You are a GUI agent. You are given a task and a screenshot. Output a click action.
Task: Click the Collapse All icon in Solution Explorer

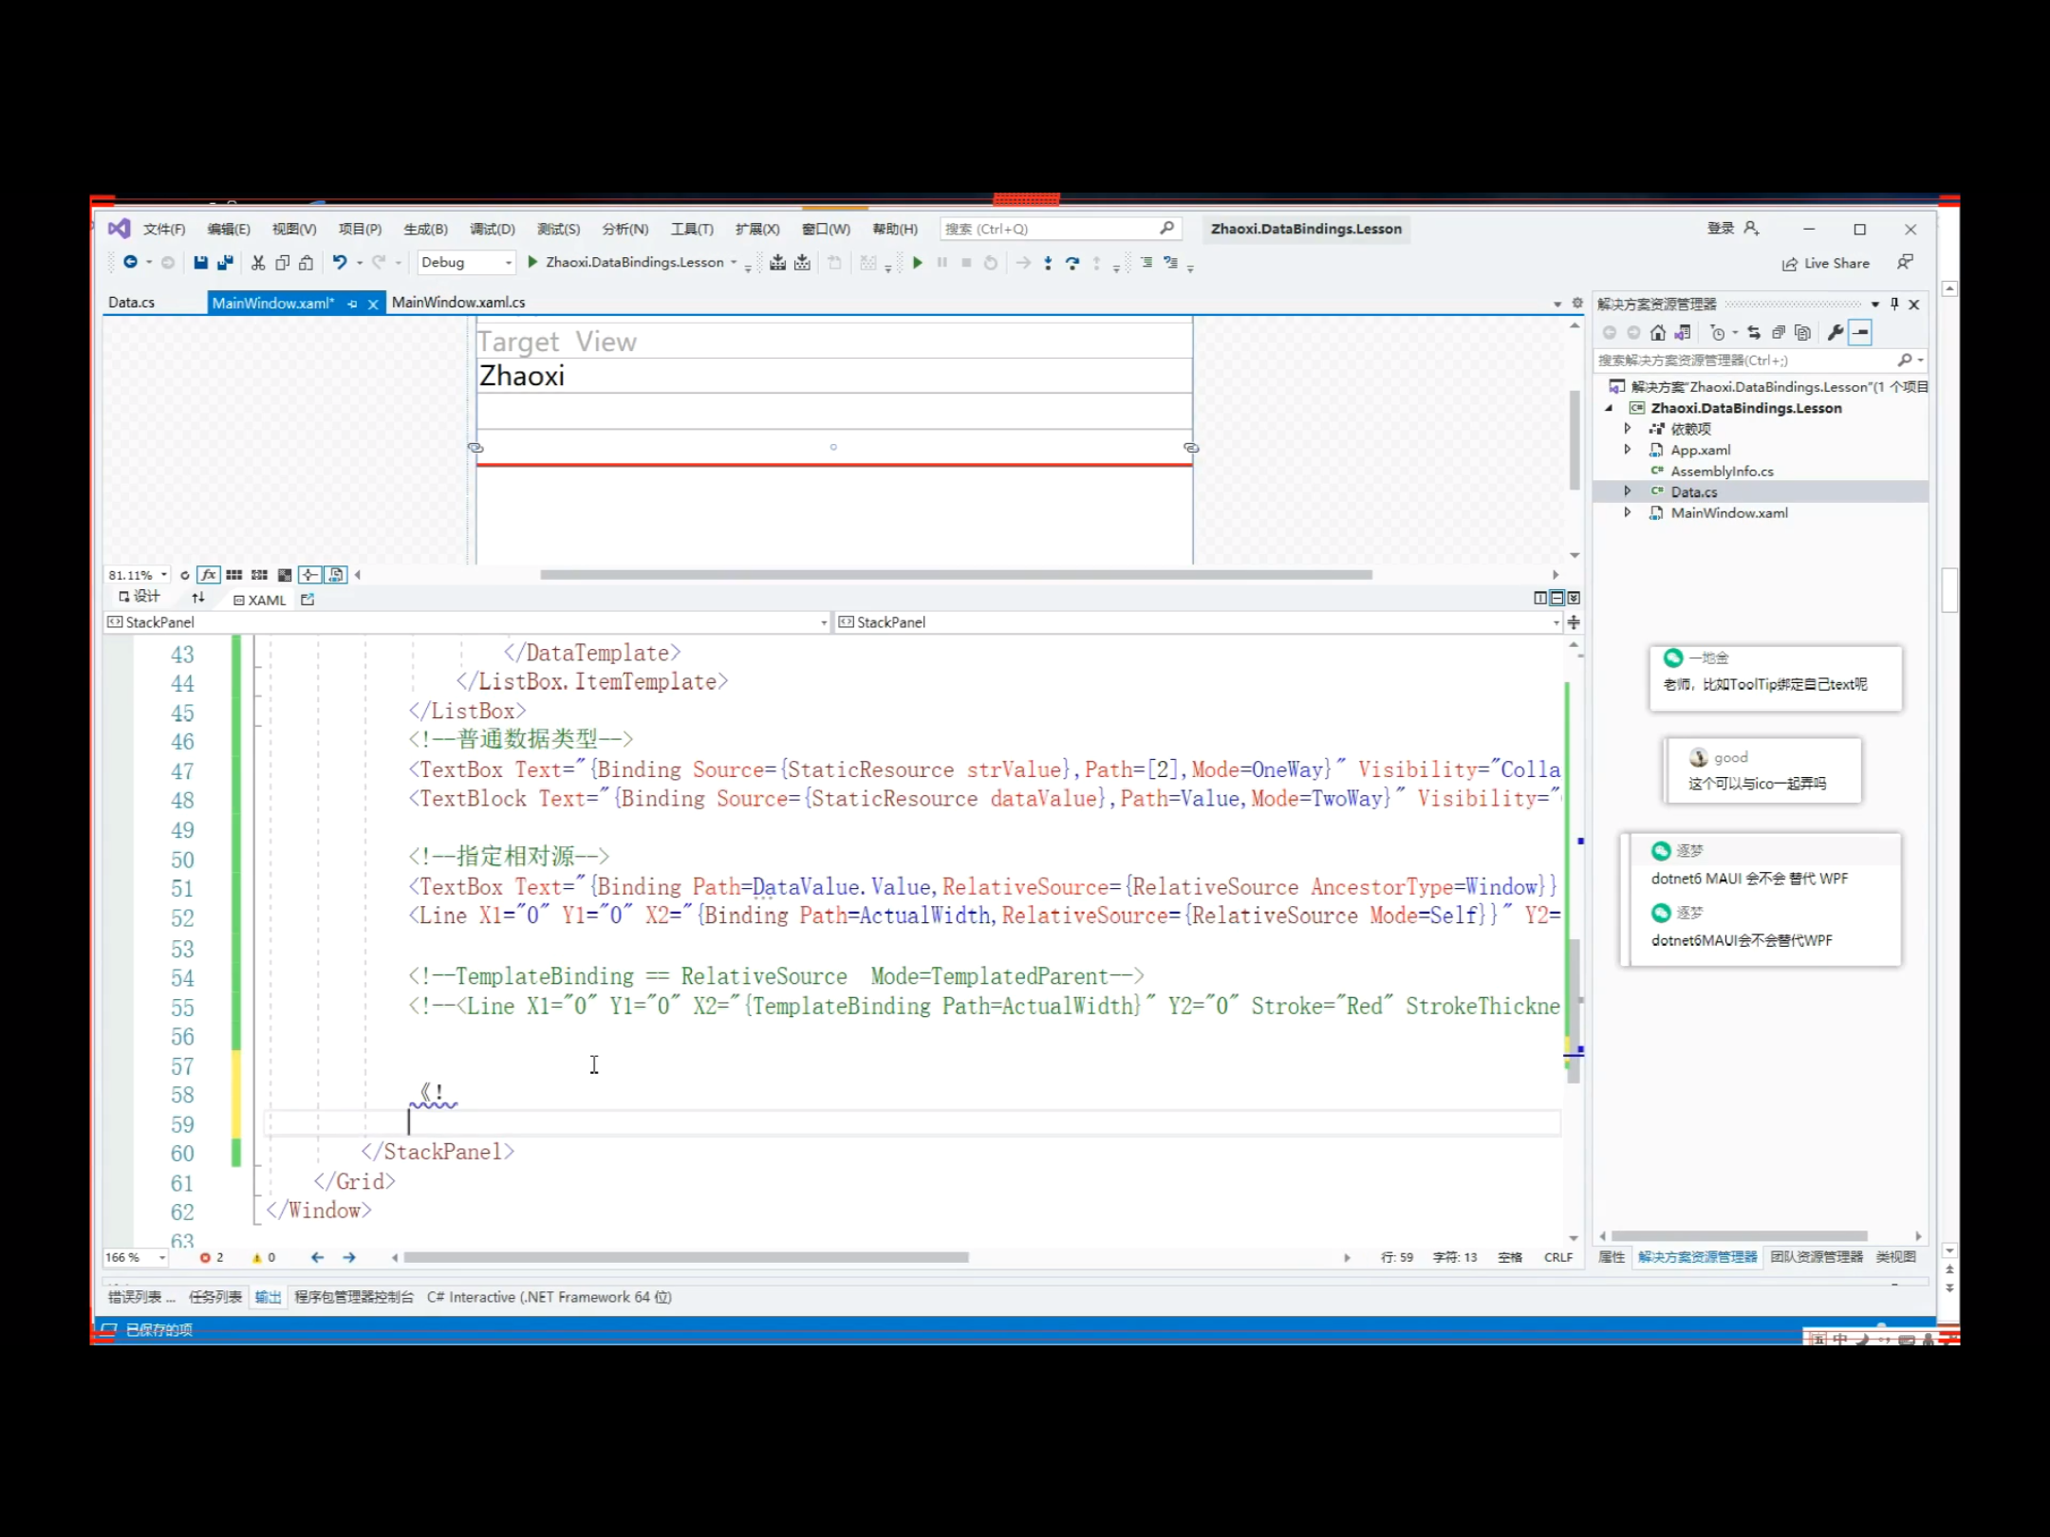point(1779,333)
